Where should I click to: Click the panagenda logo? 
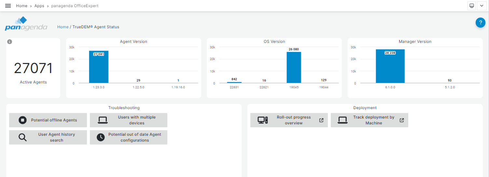(26, 24)
